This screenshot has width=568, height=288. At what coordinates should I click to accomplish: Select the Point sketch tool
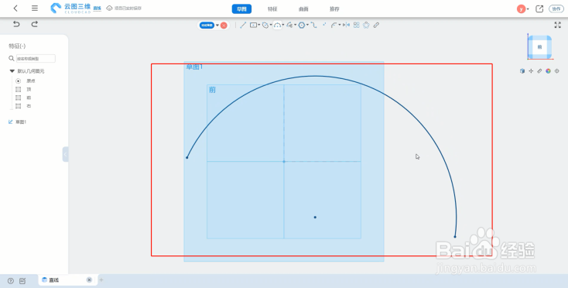pos(324,25)
